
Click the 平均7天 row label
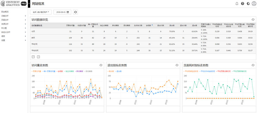[34, 44]
